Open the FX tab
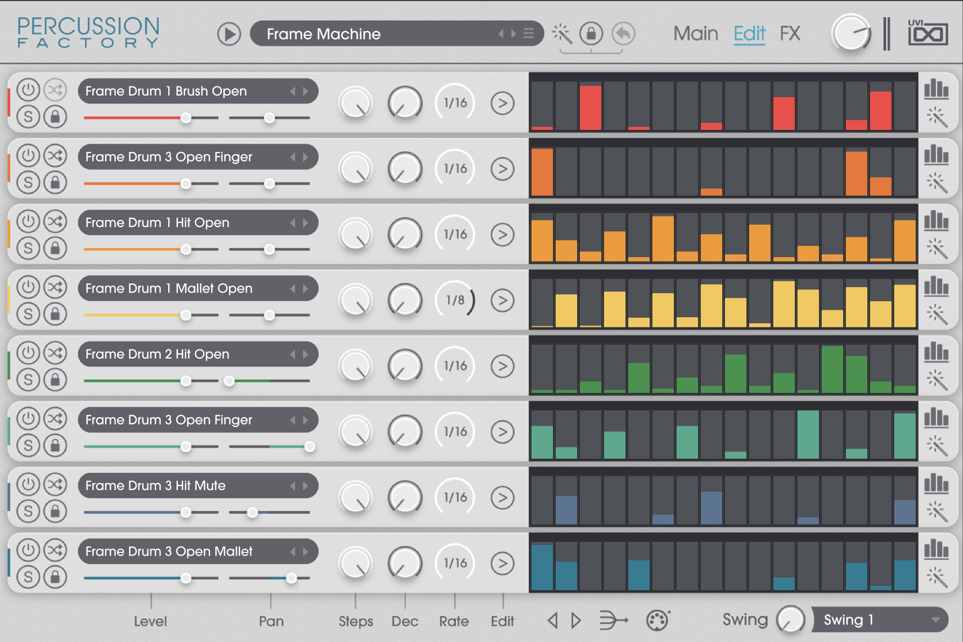The height and width of the screenshot is (642, 963). click(x=789, y=34)
